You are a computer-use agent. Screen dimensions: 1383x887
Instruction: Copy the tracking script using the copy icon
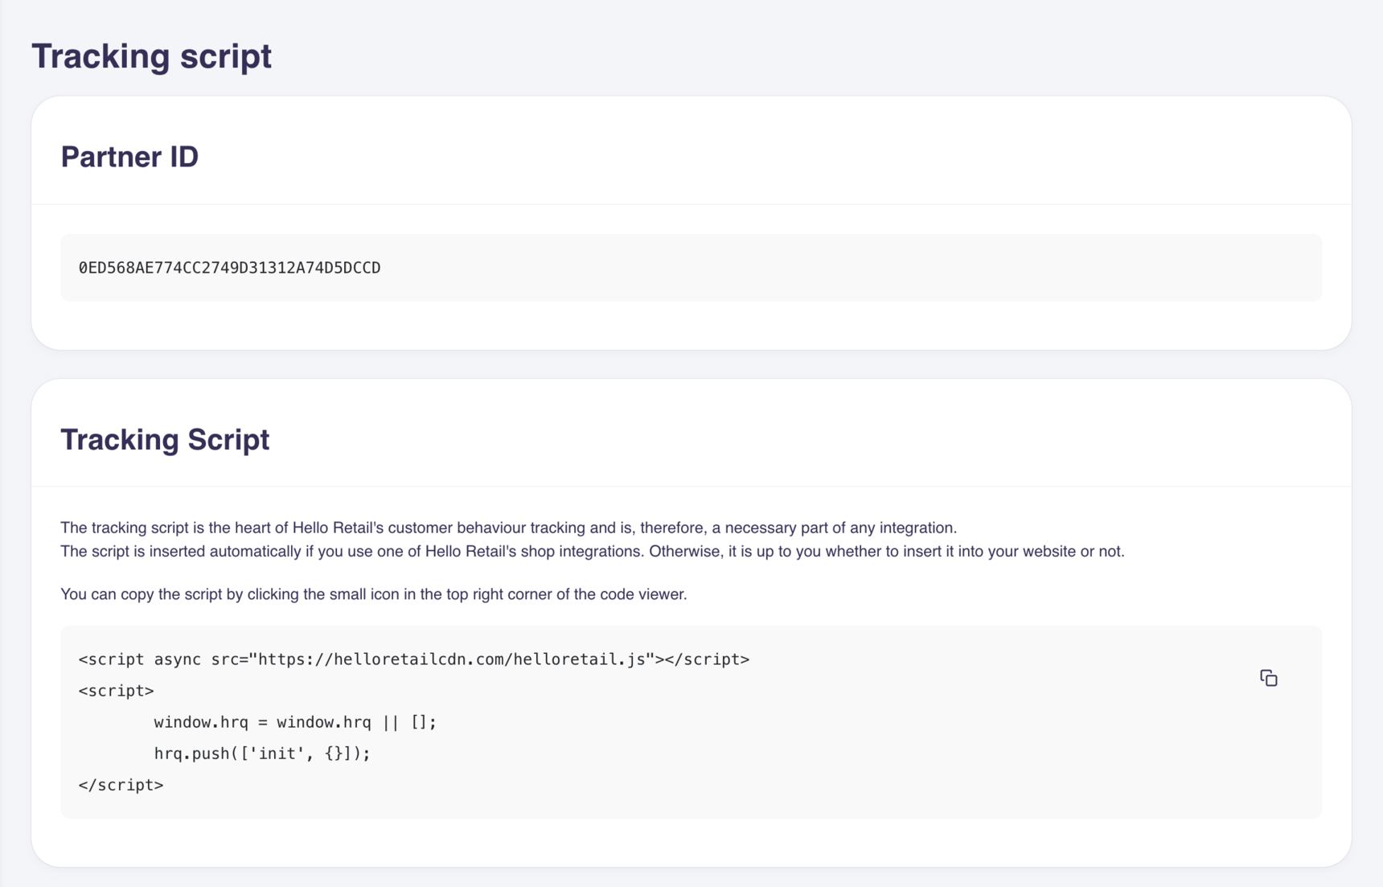pyautogui.click(x=1268, y=678)
